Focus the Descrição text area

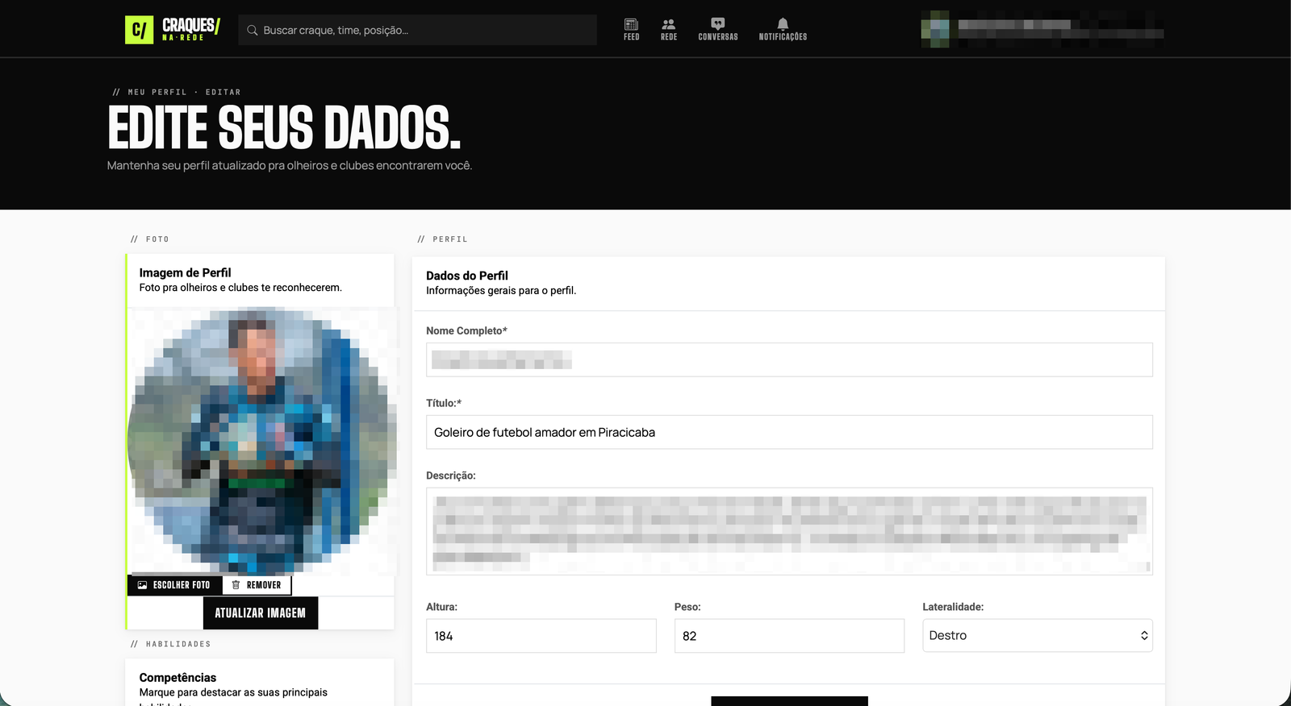[x=789, y=531]
